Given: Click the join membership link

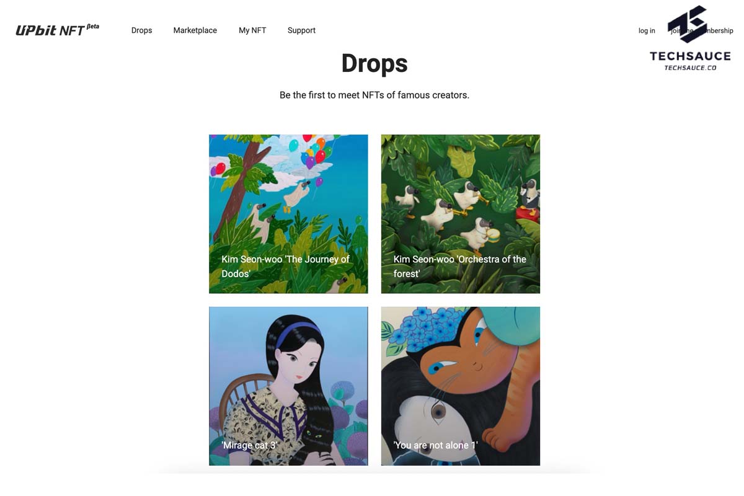Looking at the screenshot, I should click(702, 31).
